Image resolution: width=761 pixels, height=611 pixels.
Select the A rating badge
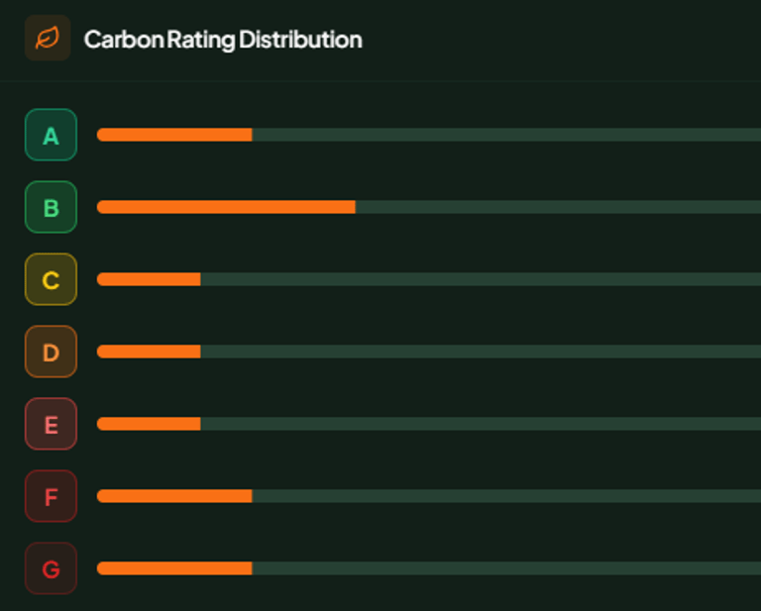tap(51, 135)
